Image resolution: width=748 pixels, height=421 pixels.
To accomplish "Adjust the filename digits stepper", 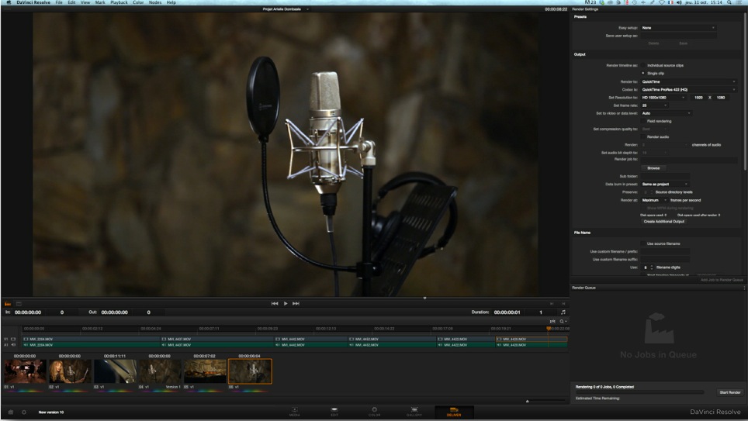I will coord(652,267).
